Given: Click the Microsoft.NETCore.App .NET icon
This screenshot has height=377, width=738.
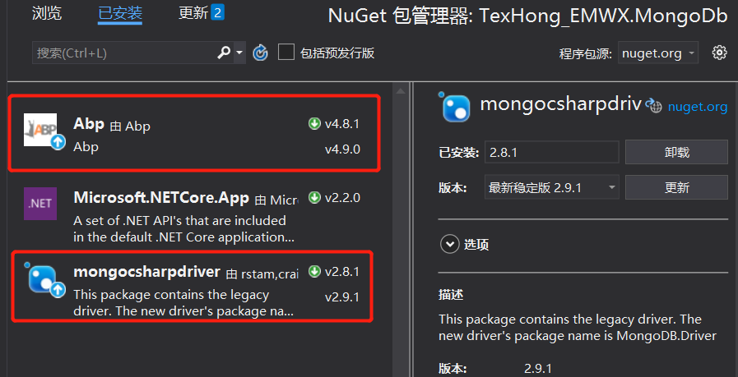Looking at the screenshot, I should tap(40, 204).
